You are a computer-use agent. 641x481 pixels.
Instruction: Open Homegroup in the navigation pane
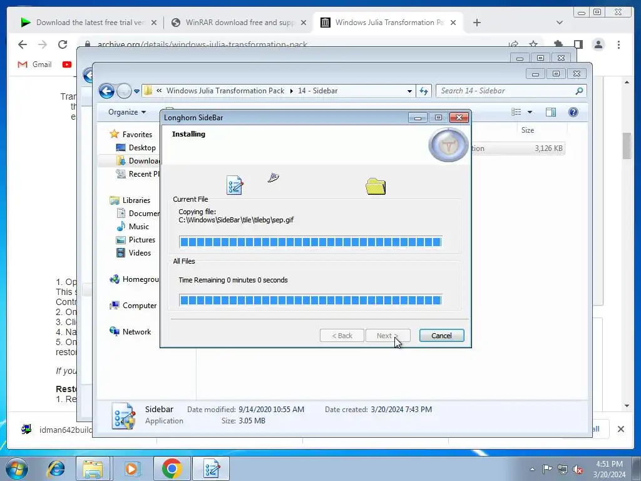(x=135, y=279)
